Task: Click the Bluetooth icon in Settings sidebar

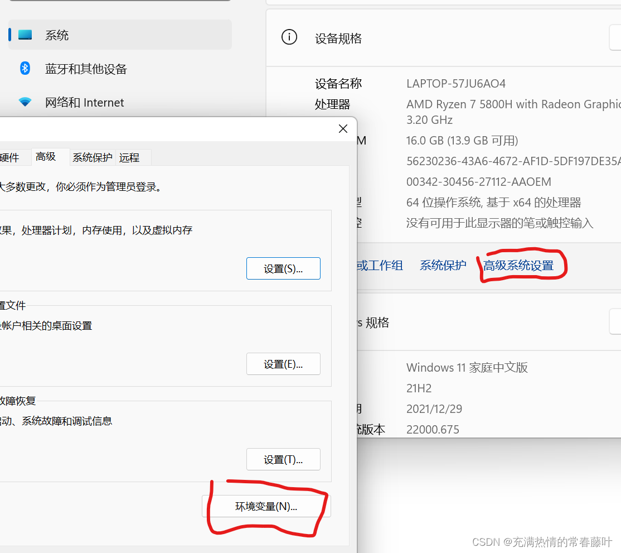Action: click(25, 68)
